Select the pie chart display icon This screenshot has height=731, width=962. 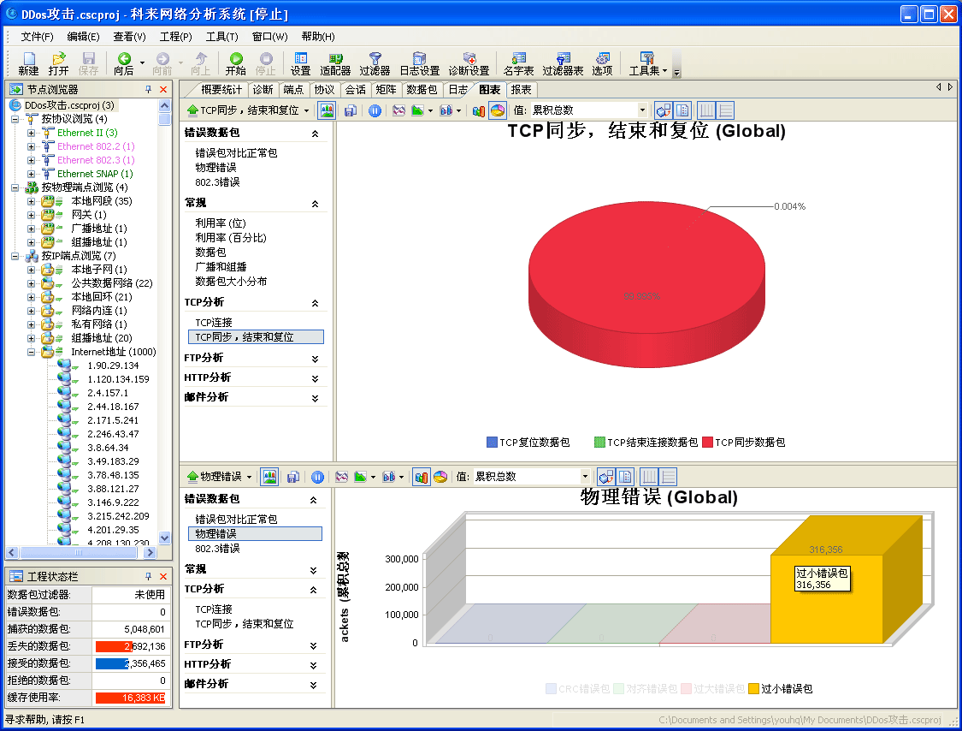[497, 110]
